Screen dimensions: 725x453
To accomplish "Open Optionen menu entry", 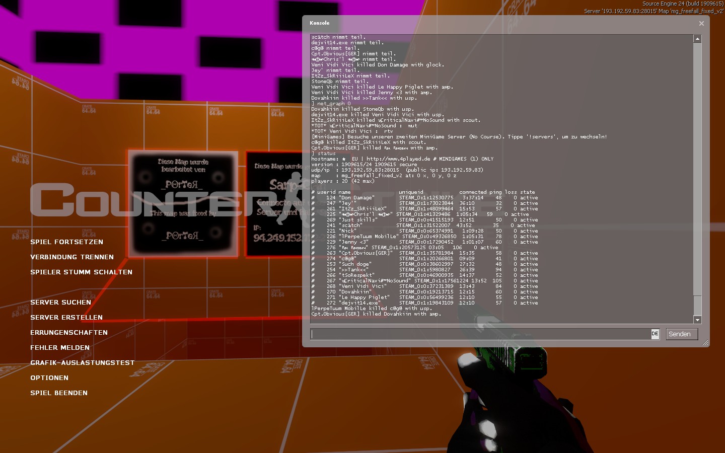I will [x=49, y=378].
